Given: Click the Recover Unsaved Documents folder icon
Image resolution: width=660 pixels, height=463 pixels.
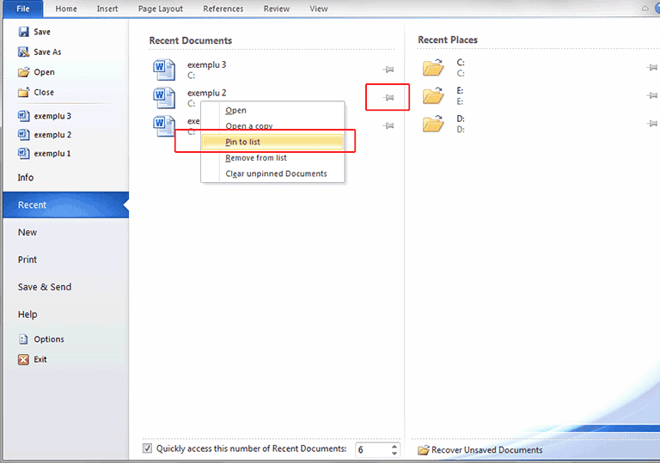Looking at the screenshot, I should coord(423,450).
